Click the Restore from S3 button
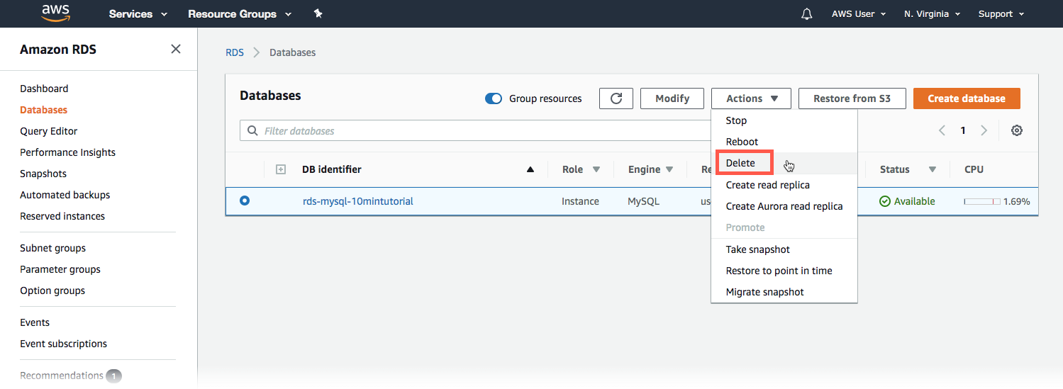This screenshot has height=389, width=1063. click(x=852, y=98)
